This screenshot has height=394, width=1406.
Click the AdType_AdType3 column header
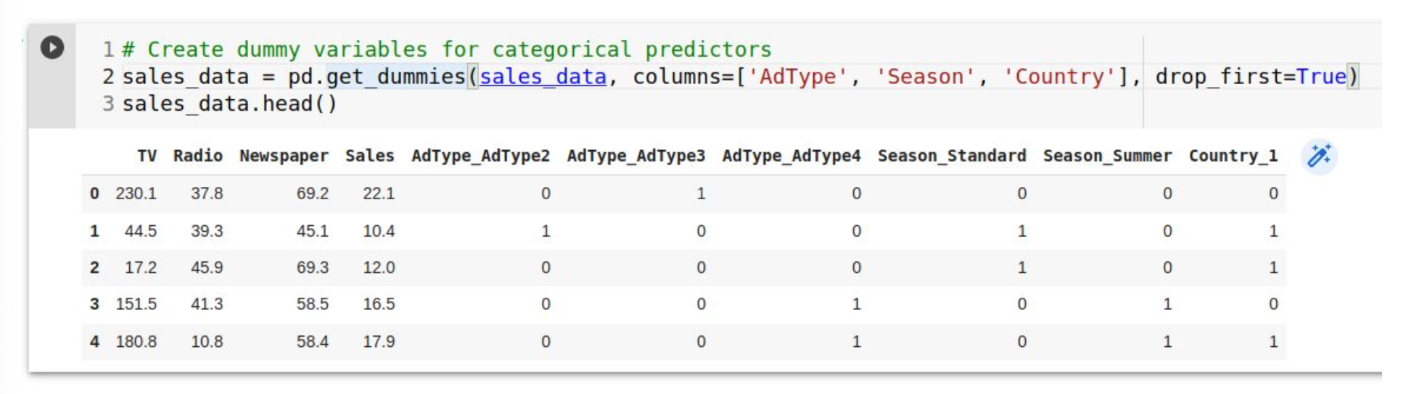pyautogui.click(x=636, y=156)
